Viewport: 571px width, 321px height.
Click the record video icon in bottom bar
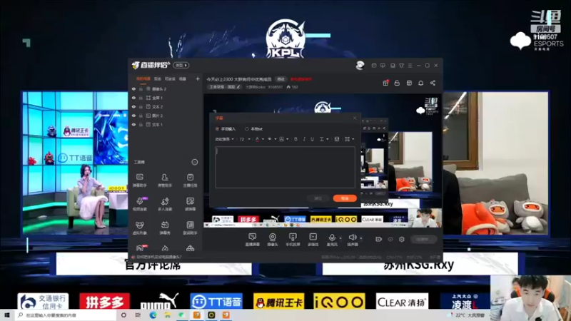coord(379,239)
